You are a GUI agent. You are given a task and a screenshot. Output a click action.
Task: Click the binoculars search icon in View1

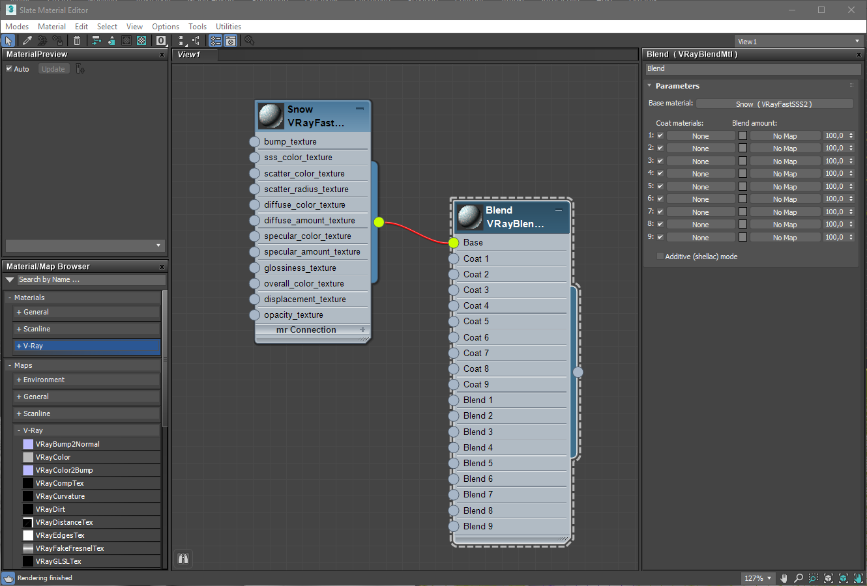coord(183,559)
